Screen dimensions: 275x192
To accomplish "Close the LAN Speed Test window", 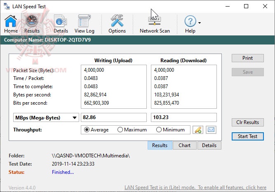I will coord(265,6).
